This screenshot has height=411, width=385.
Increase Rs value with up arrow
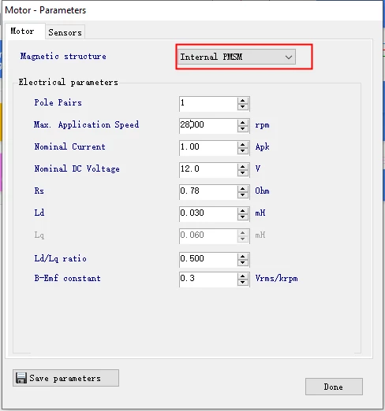coord(243,188)
